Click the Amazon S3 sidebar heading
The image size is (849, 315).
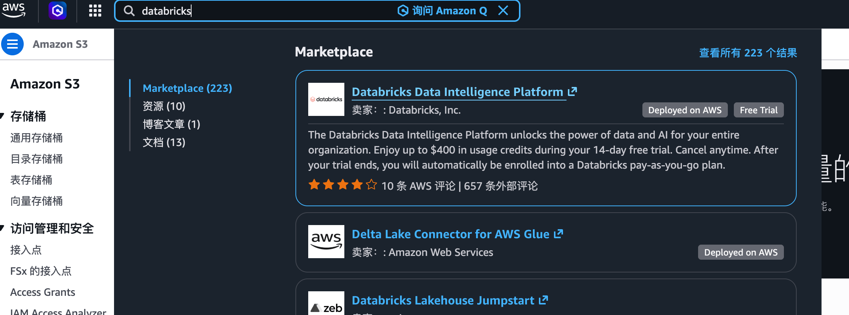pos(45,84)
